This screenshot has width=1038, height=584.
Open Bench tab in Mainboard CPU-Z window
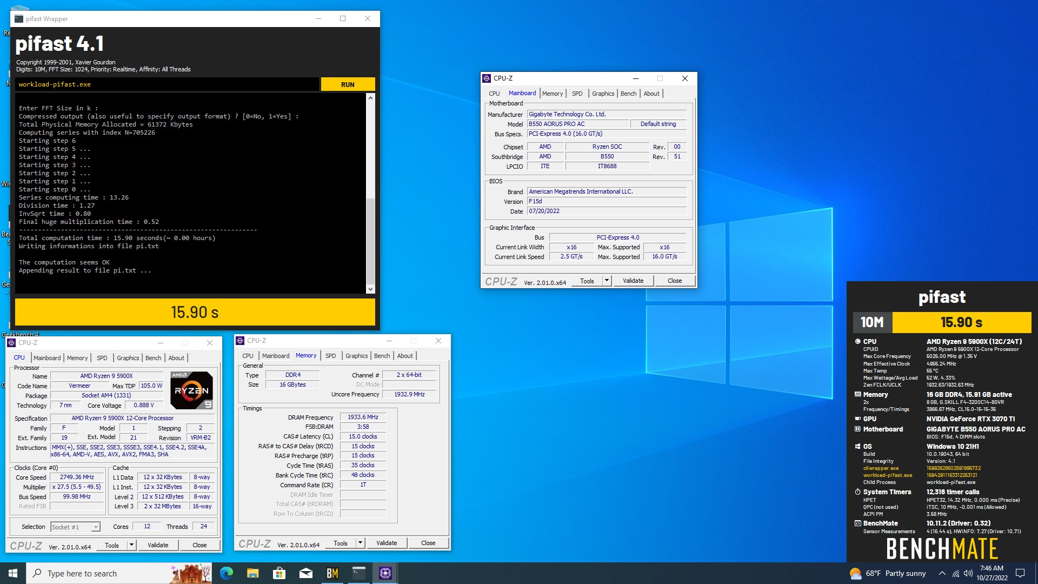[x=628, y=94]
